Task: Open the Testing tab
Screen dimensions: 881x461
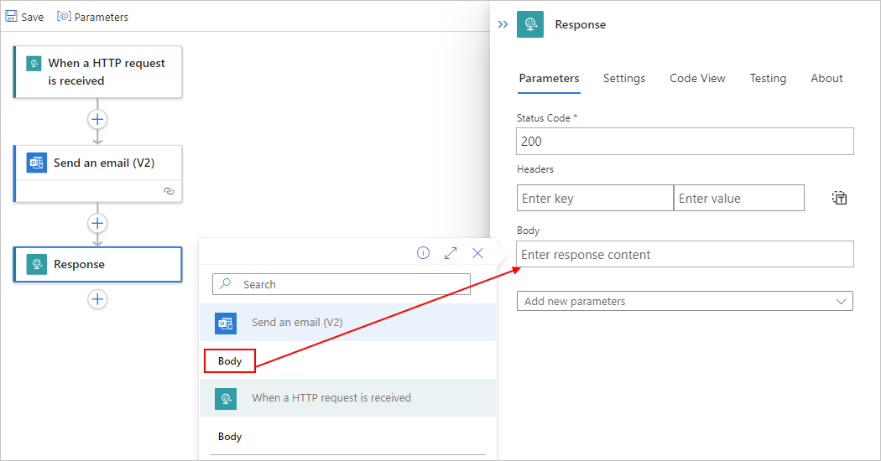Action: point(768,78)
